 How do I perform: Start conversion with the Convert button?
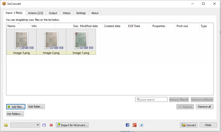click(189, 125)
